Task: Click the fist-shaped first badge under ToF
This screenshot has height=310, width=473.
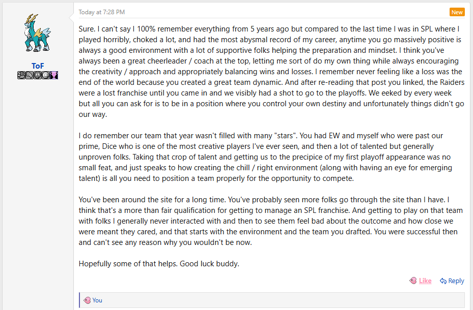Action: click(x=21, y=75)
